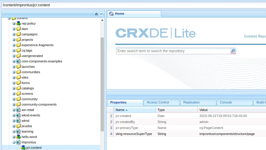The width and height of the screenshot is (266, 150).
Task: Click the we-retail page icon
Action: [18, 110]
